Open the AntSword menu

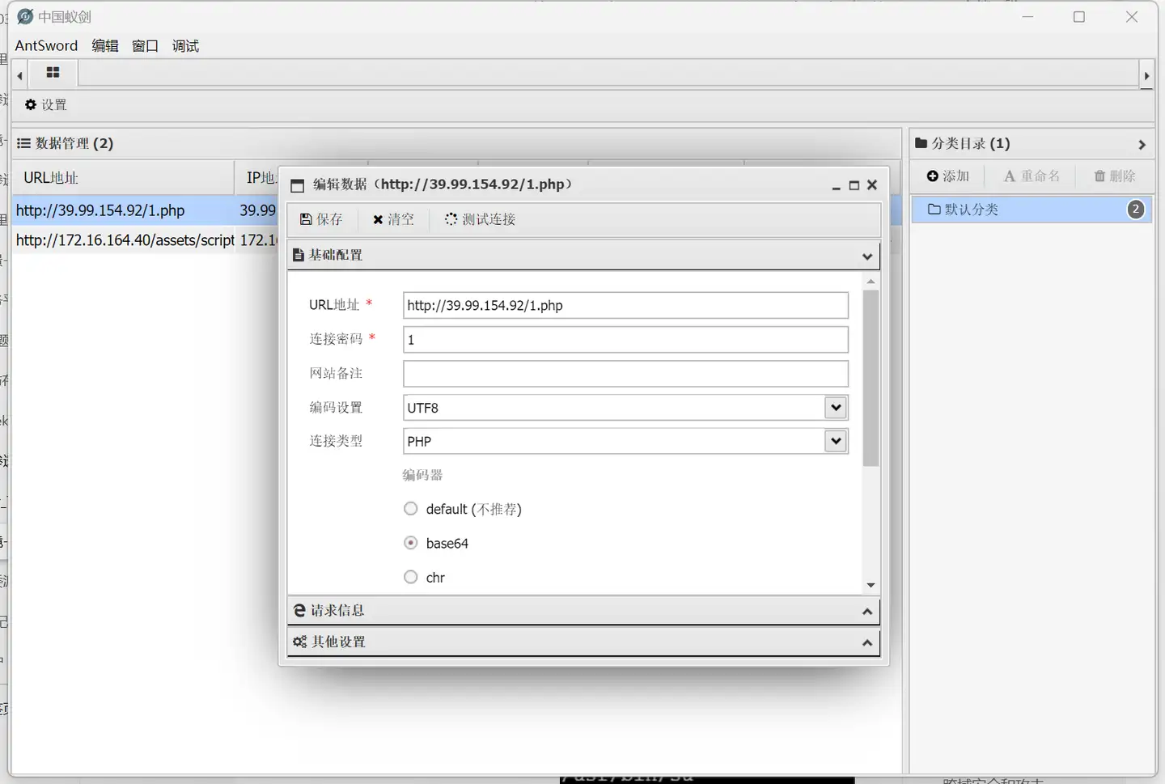(x=46, y=45)
